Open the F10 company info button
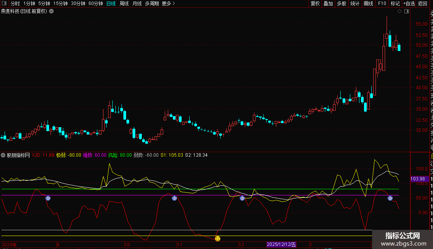Screen dimensions: 433x249 tap(382, 3)
